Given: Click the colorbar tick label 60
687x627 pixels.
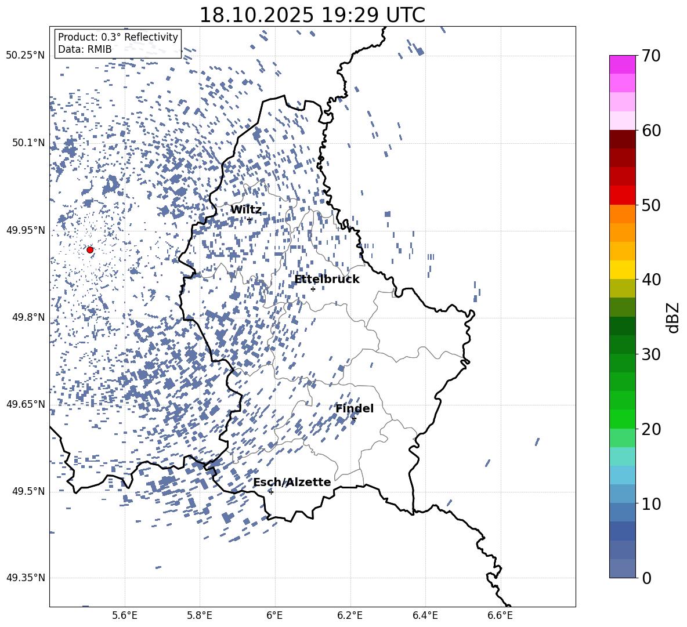Looking at the screenshot, I should pos(650,131).
